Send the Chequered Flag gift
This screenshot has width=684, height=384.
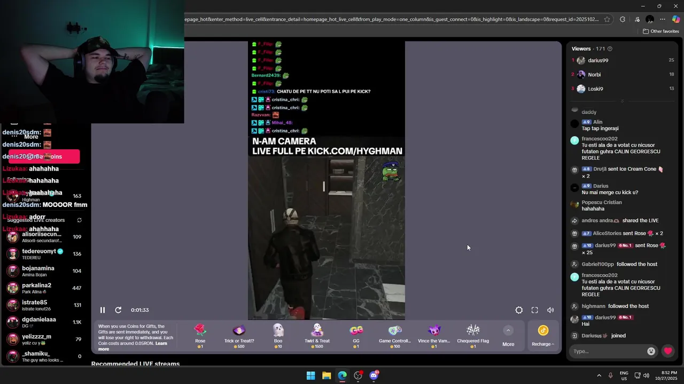(473, 336)
